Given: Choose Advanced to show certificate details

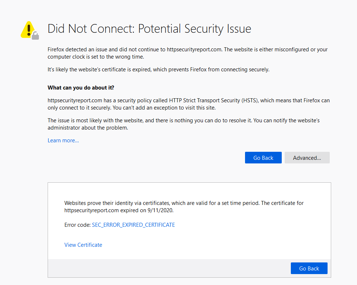Looking at the screenshot, I should [307, 157].
